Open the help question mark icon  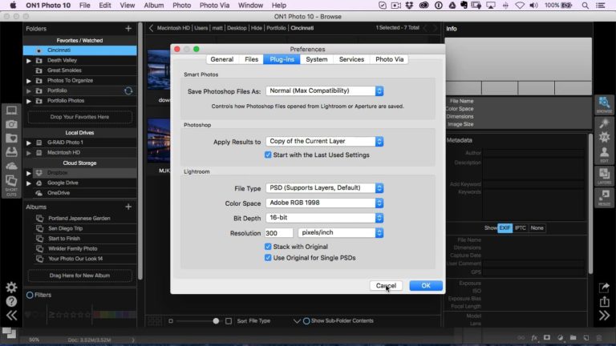(11, 301)
